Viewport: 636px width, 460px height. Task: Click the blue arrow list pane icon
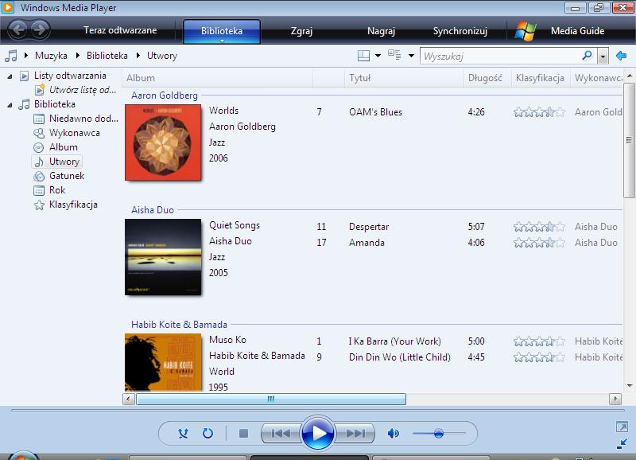pyautogui.click(x=621, y=56)
